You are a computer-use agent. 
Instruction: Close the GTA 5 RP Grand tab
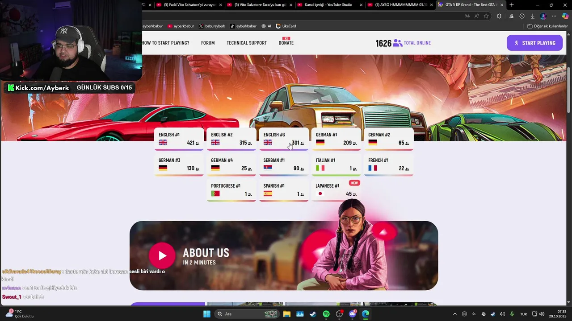pos(502,5)
